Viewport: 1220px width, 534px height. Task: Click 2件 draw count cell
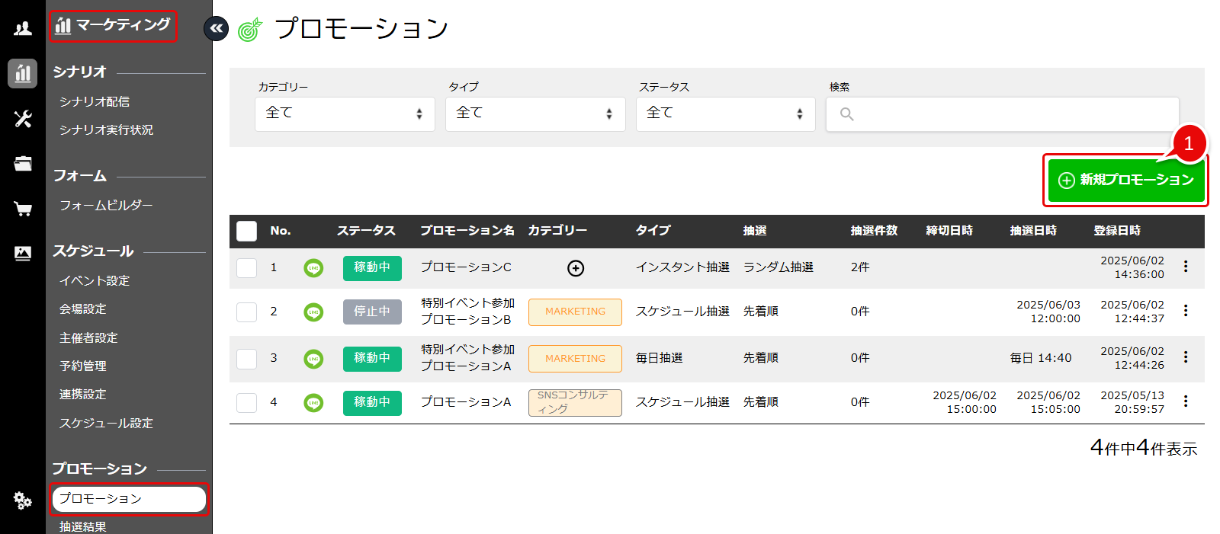860,267
